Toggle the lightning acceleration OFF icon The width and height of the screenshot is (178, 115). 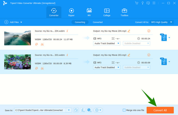[x=83, y=110]
